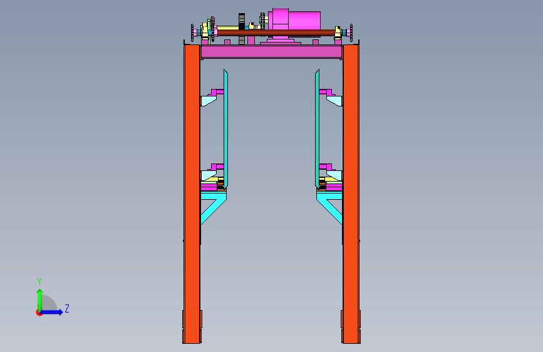Select the right orange vertical column
This screenshot has width=543, height=352.
point(351,194)
